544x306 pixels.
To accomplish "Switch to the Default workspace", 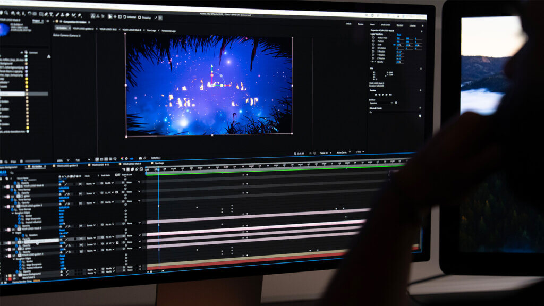I will coord(348,24).
